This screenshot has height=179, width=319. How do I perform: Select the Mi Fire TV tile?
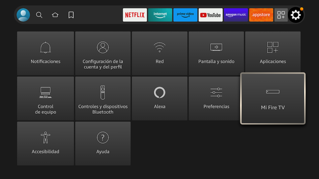coord(272,98)
